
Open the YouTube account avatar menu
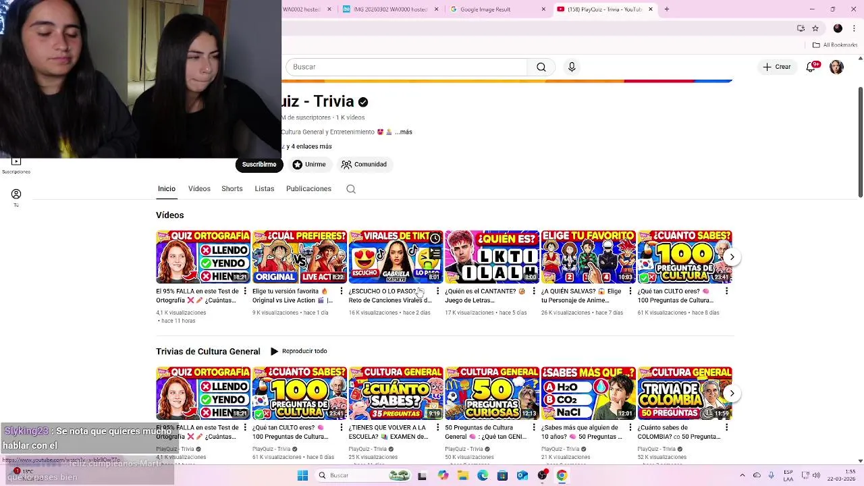coord(836,67)
